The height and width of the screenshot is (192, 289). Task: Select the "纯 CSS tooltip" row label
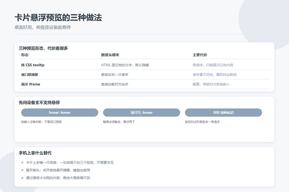point(33,65)
